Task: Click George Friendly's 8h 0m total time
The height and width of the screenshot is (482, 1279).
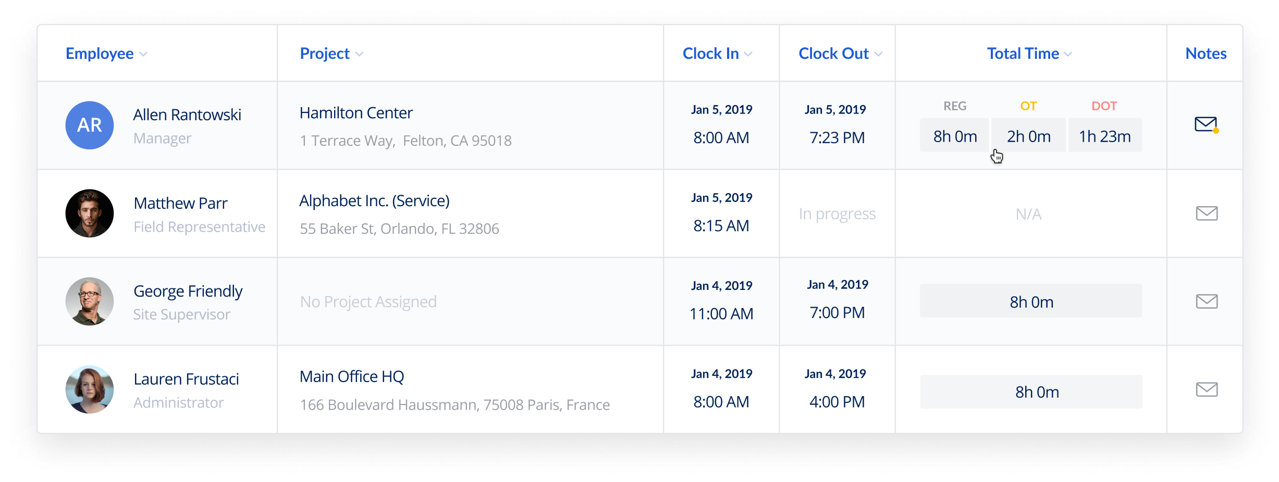Action: pos(1031,301)
